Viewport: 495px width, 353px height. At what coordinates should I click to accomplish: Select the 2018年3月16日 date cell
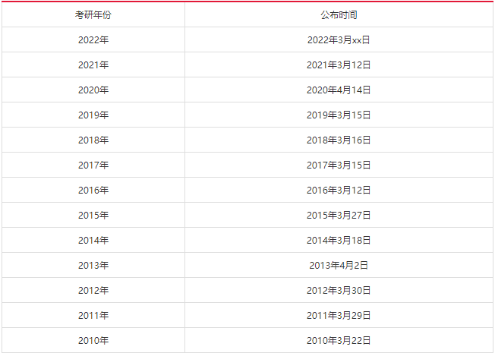pos(339,140)
